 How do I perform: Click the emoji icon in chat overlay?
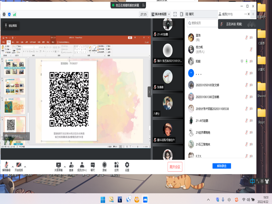(x=6, y=136)
